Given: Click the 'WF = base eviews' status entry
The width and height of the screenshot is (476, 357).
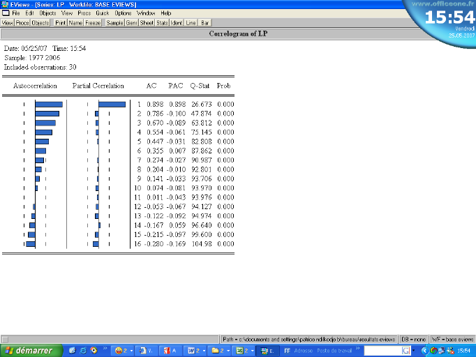Looking at the screenshot, I should pyautogui.click(x=453, y=339).
